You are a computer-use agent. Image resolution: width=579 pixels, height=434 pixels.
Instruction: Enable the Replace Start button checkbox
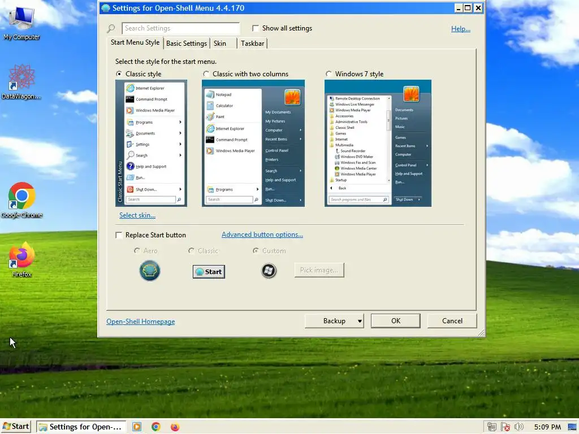pos(119,235)
